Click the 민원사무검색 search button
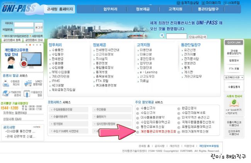 point(197,37)
